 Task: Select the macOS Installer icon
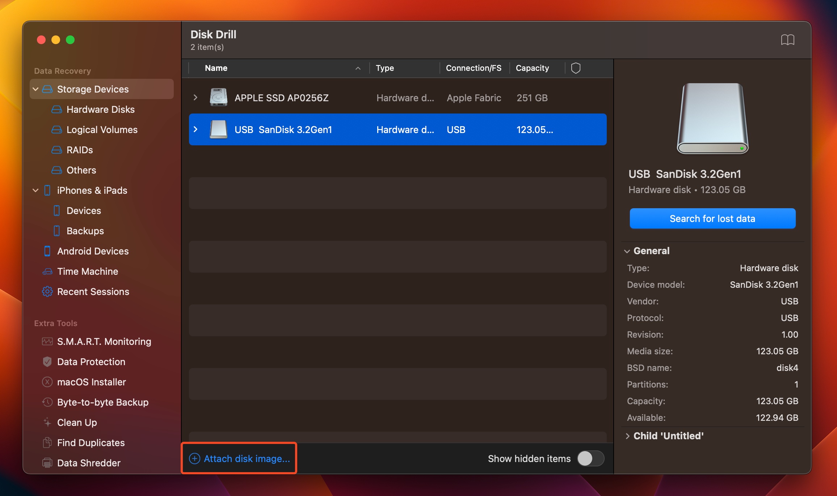click(47, 381)
